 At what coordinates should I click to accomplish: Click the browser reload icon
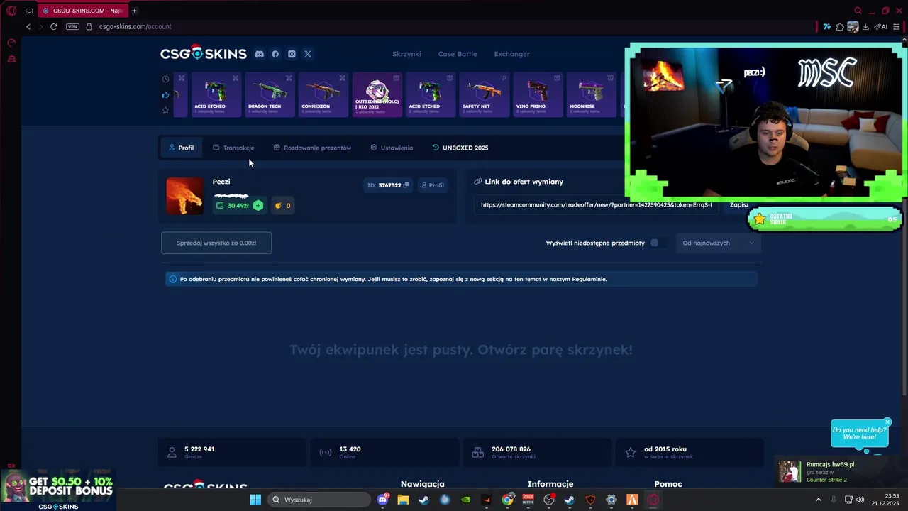click(53, 26)
